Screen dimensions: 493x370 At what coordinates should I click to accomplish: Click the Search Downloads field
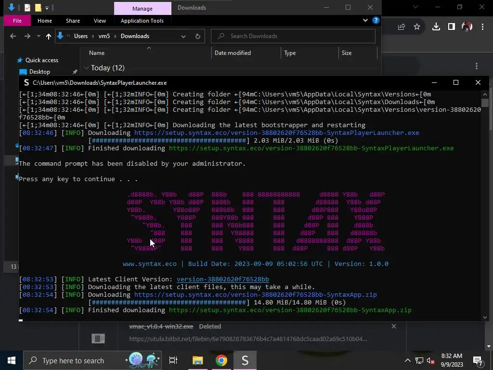coord(293,36)
